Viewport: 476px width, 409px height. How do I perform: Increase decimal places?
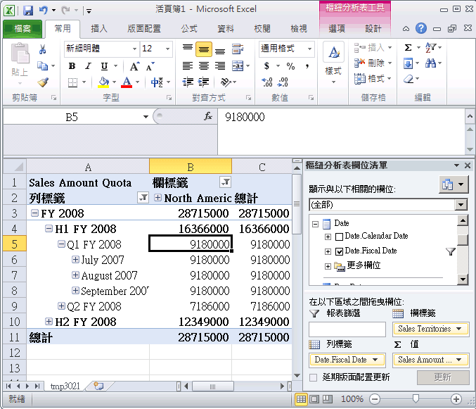pyautogui.click(x=267, y=82)
